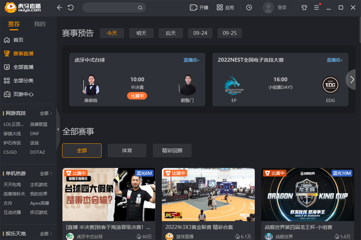The width and height of the screenshot is (361, 240).
Task: Open 战舰世界 channel avatar
Action: click(268, 236)
